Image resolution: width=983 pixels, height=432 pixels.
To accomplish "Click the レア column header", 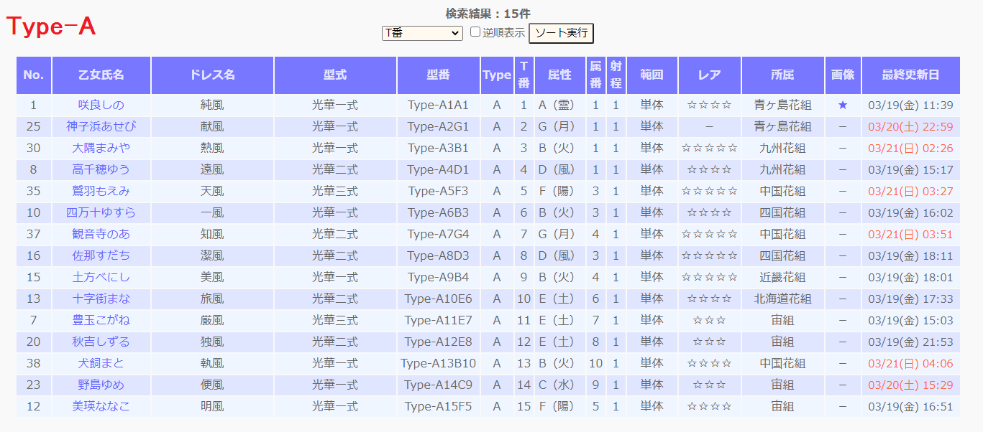I will point(709,75).
